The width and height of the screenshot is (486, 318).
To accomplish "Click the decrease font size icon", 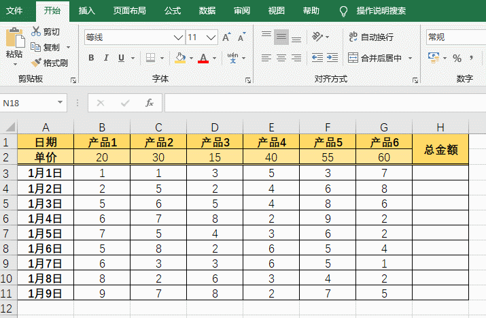I will pos(241,37).
